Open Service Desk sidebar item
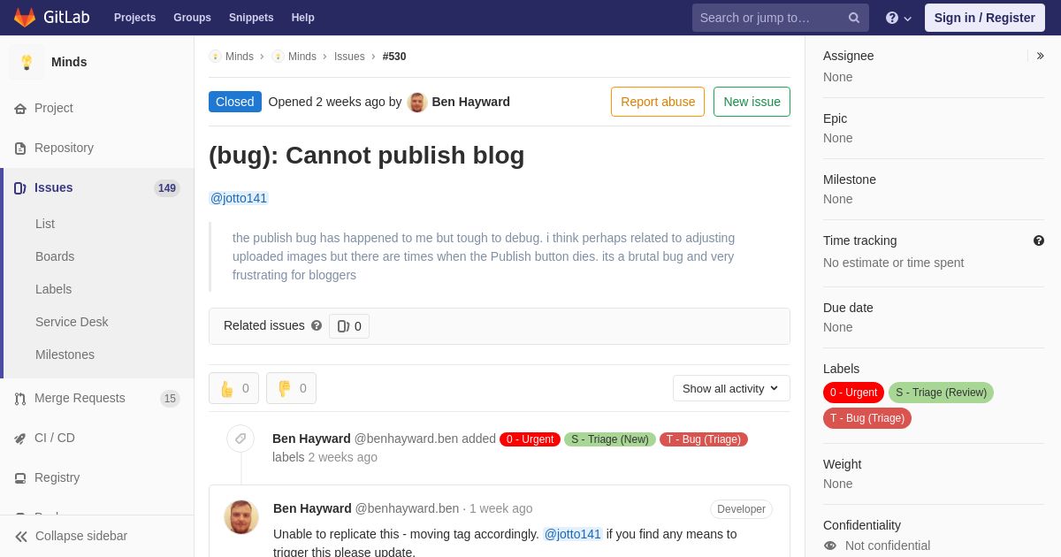This screenshot has height=557, width=1061. point(72,322)
